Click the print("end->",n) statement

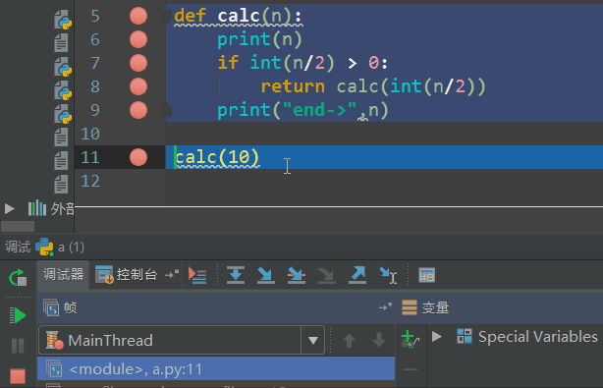tap(303, 110)
